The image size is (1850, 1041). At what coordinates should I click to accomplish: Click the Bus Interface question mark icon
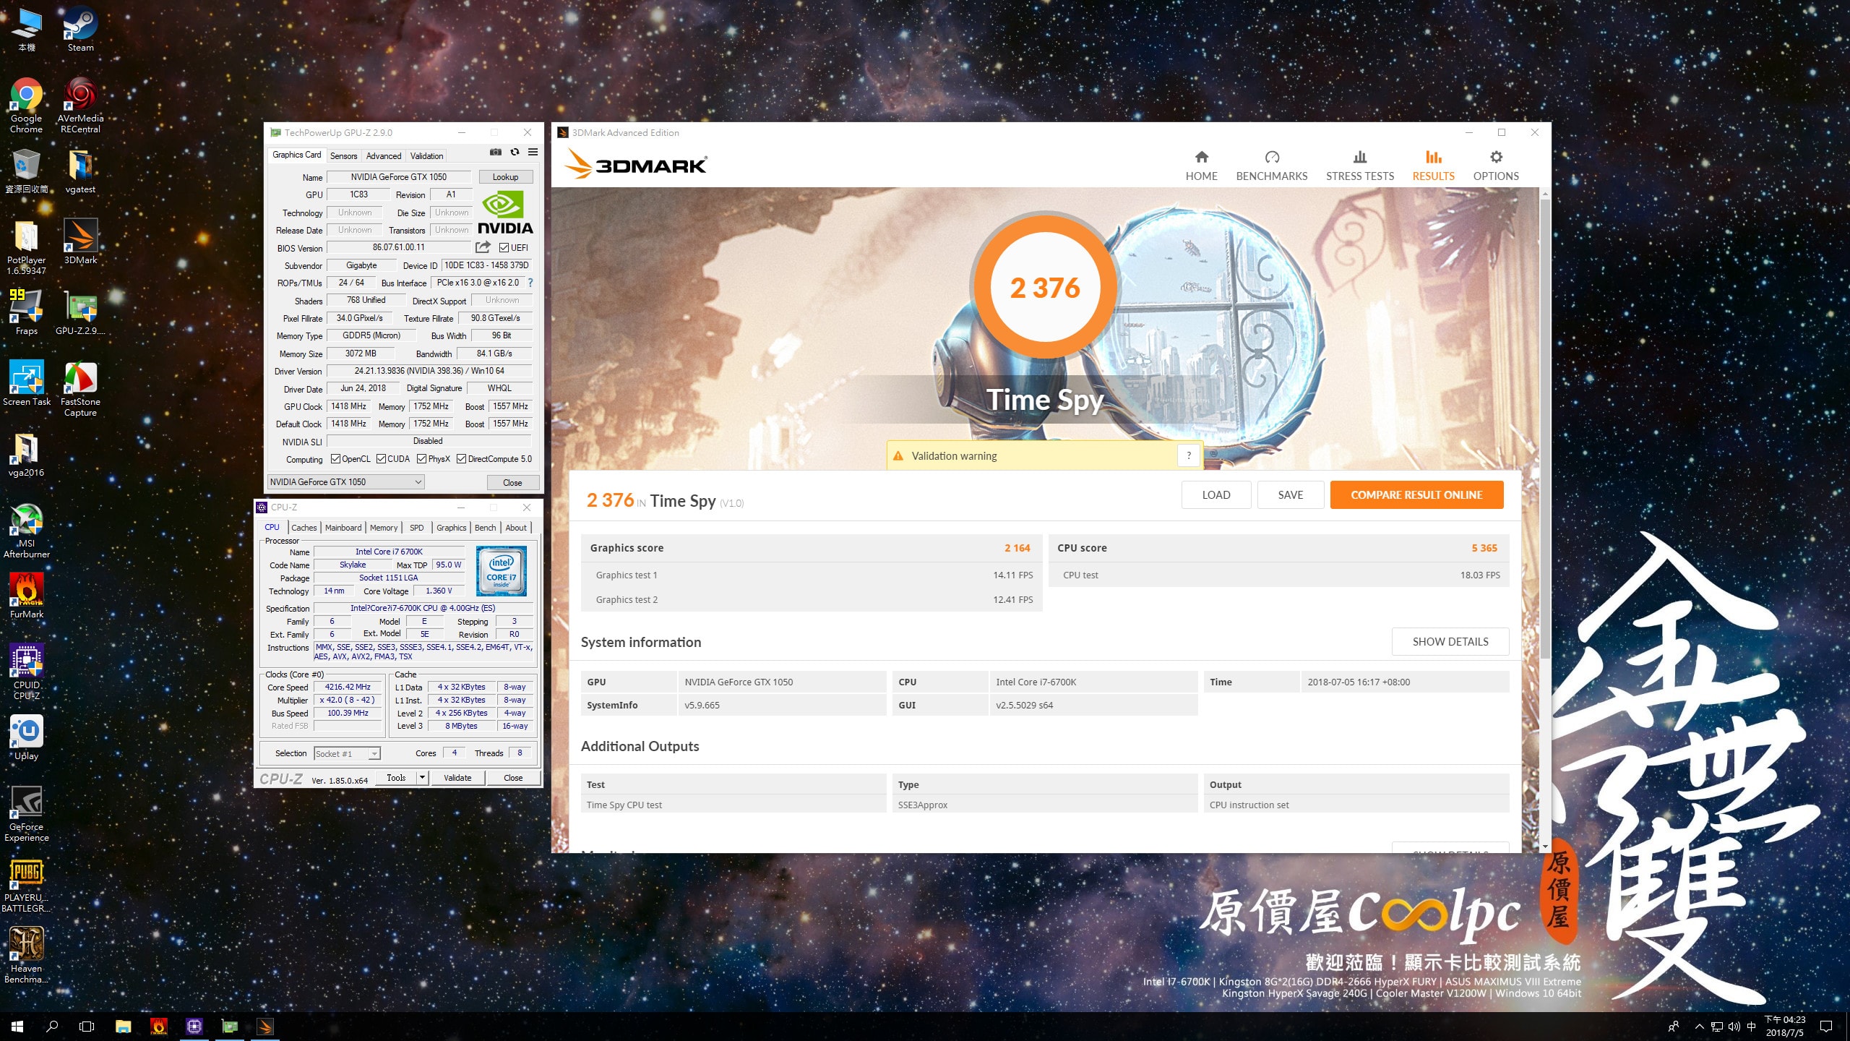pyautogui.click(x=530, y=283)
